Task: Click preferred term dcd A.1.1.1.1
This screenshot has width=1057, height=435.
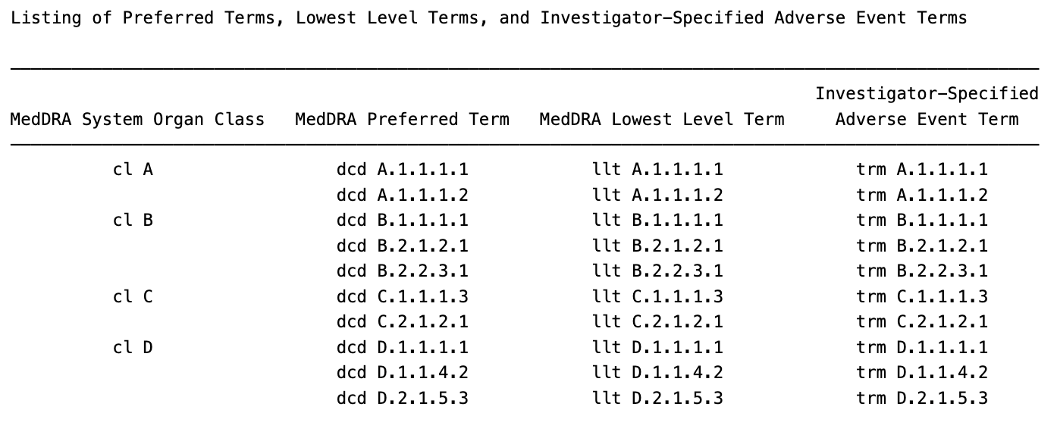Action: tap(402, 169)
